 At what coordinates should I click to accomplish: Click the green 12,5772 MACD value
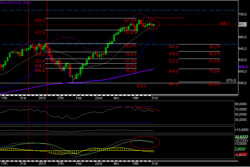click(x=242, y=137)
